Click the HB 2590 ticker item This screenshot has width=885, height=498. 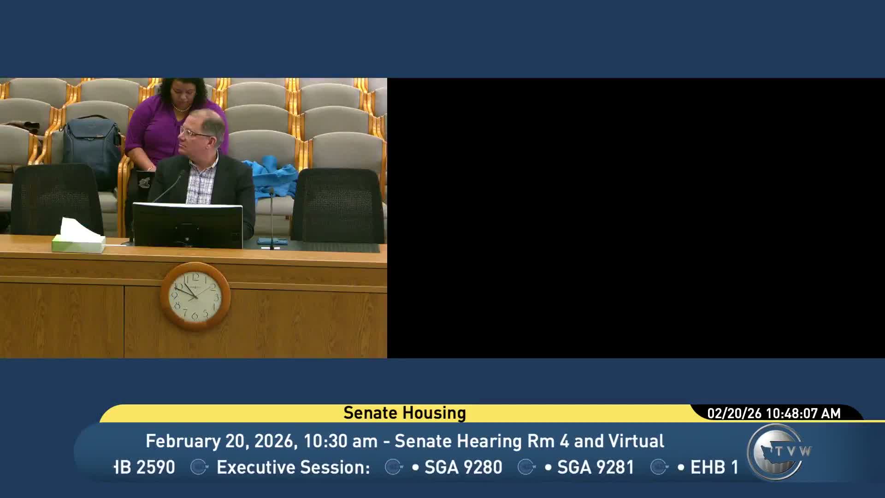point(145,467)
